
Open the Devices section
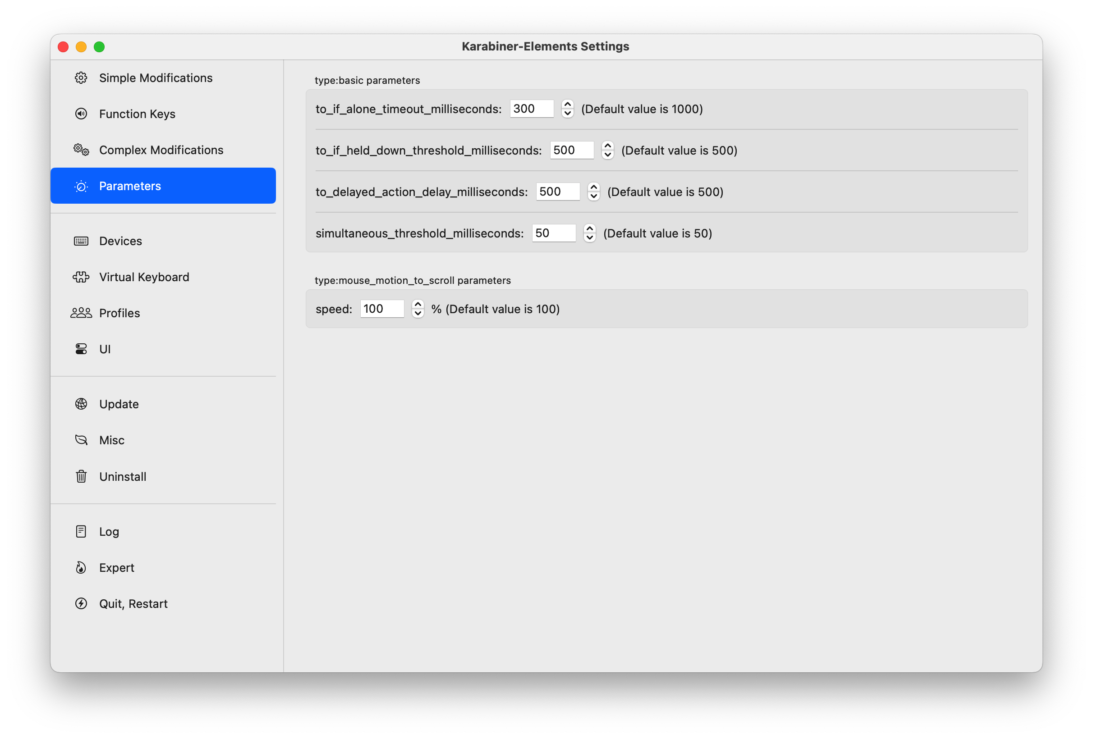163,241
